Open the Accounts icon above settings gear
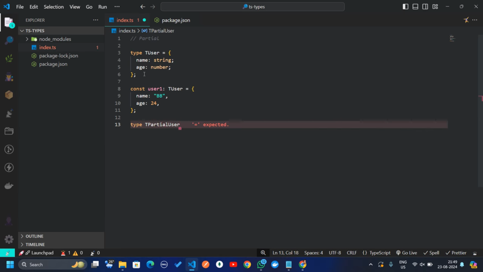 9,221
